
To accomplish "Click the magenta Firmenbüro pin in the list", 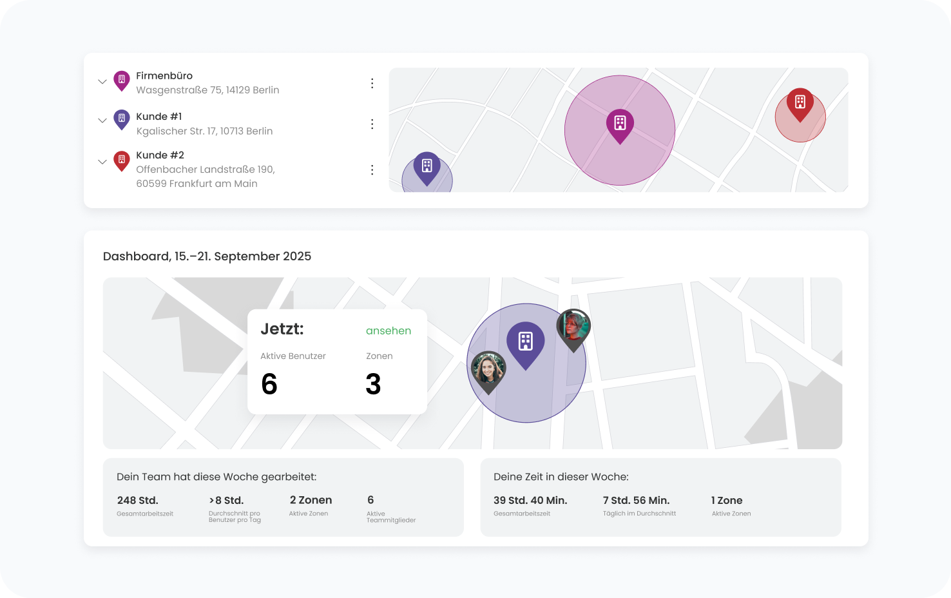I will click(121, 80).
